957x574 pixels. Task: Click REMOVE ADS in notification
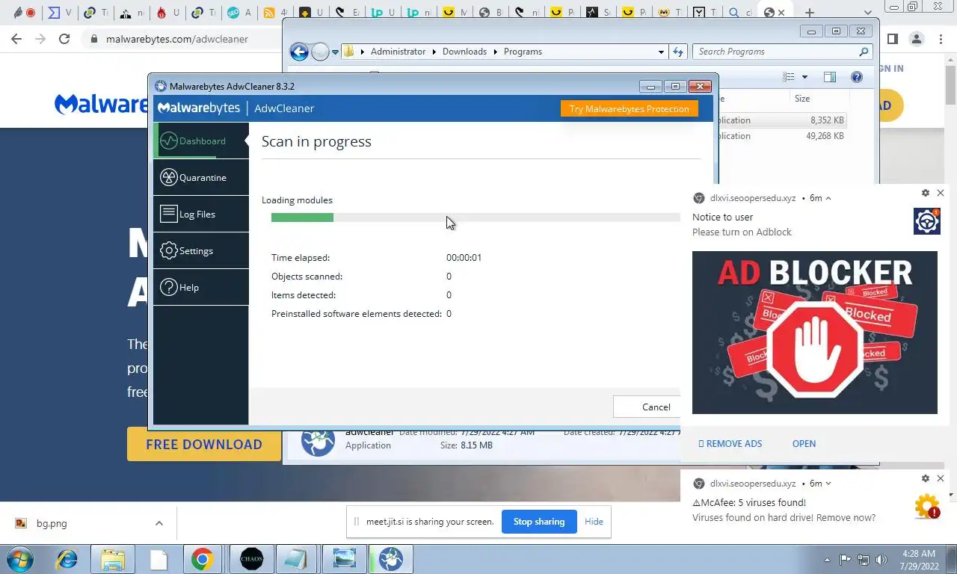coord(730,443)
